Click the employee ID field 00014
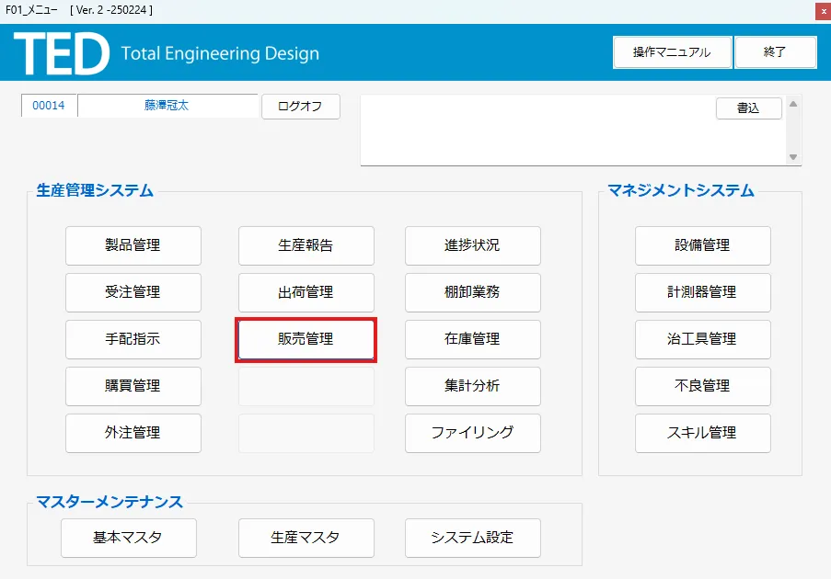The image size is (831, 579). pyautogui.click(x=49, y=106)
